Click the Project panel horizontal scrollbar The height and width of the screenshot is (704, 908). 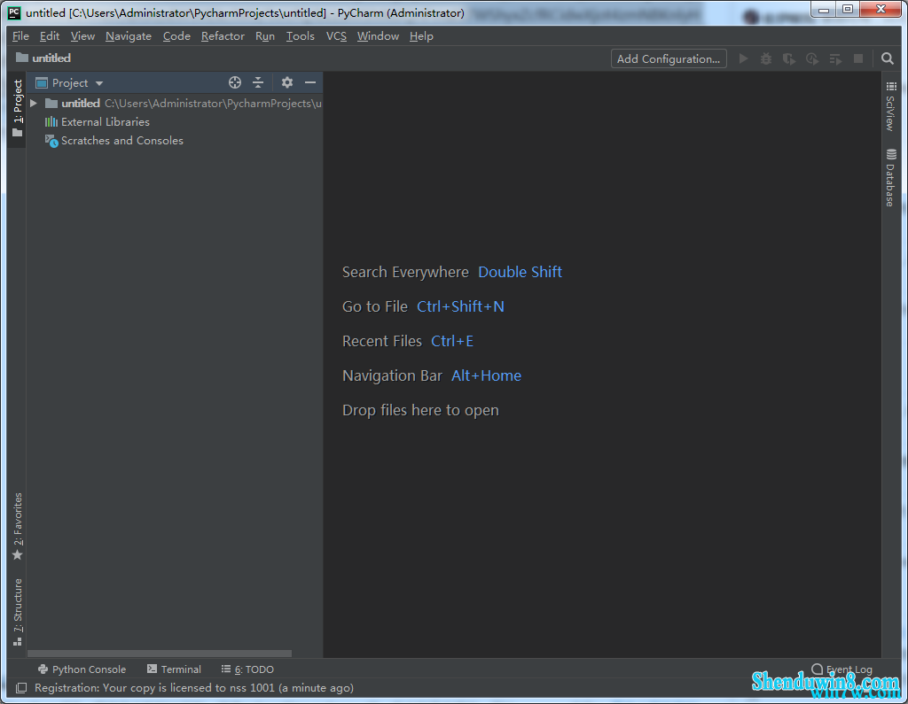click(x=160, y=654)
